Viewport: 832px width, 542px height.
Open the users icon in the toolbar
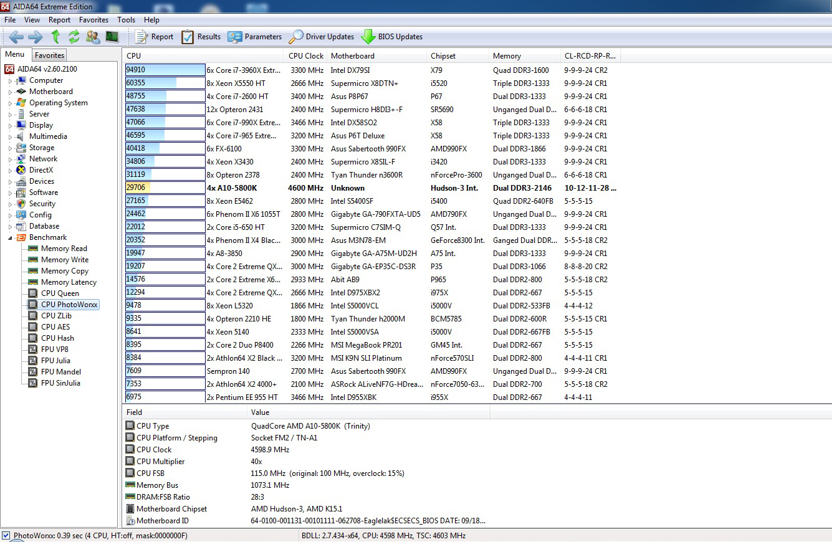pyautogui.click(x=93, y=37)
